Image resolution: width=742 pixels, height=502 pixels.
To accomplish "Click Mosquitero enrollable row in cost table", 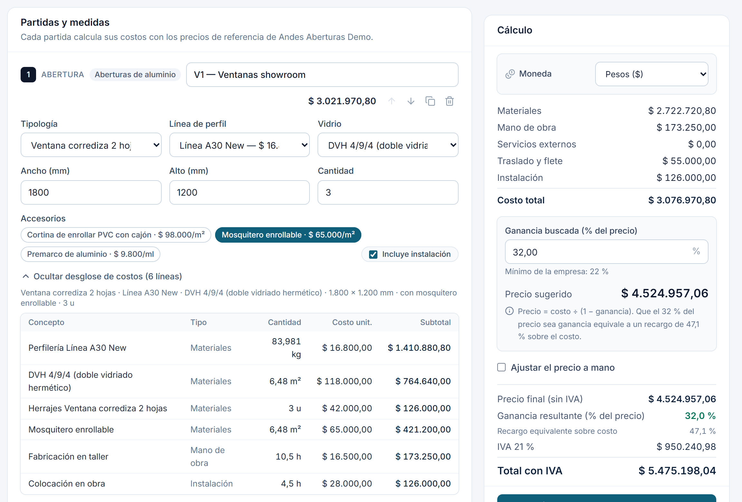I will coord(240,430).
